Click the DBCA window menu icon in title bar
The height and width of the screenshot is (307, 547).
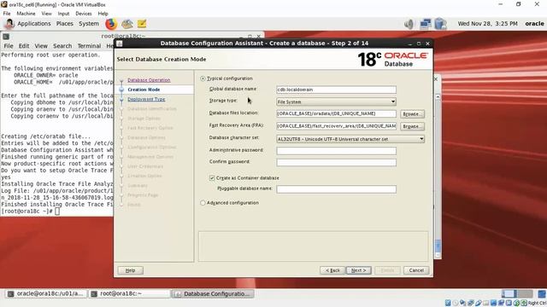120,43
